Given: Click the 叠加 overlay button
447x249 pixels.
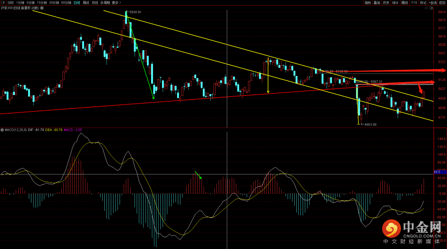Looking at the screenshot, I should pos(377,2).
